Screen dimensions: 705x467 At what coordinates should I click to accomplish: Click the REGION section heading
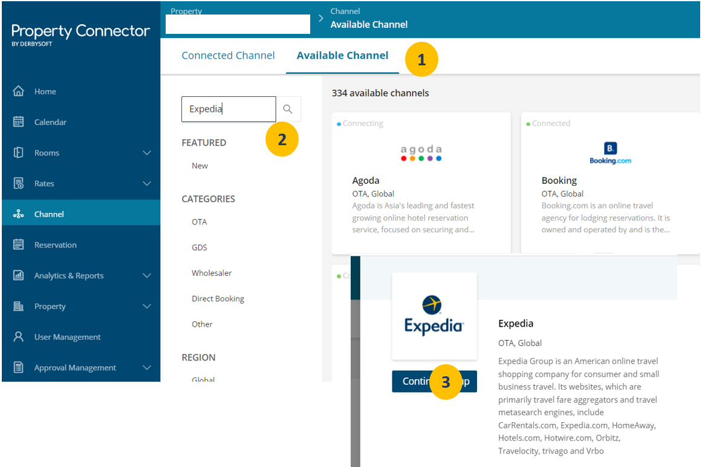(x=198, y=358)
